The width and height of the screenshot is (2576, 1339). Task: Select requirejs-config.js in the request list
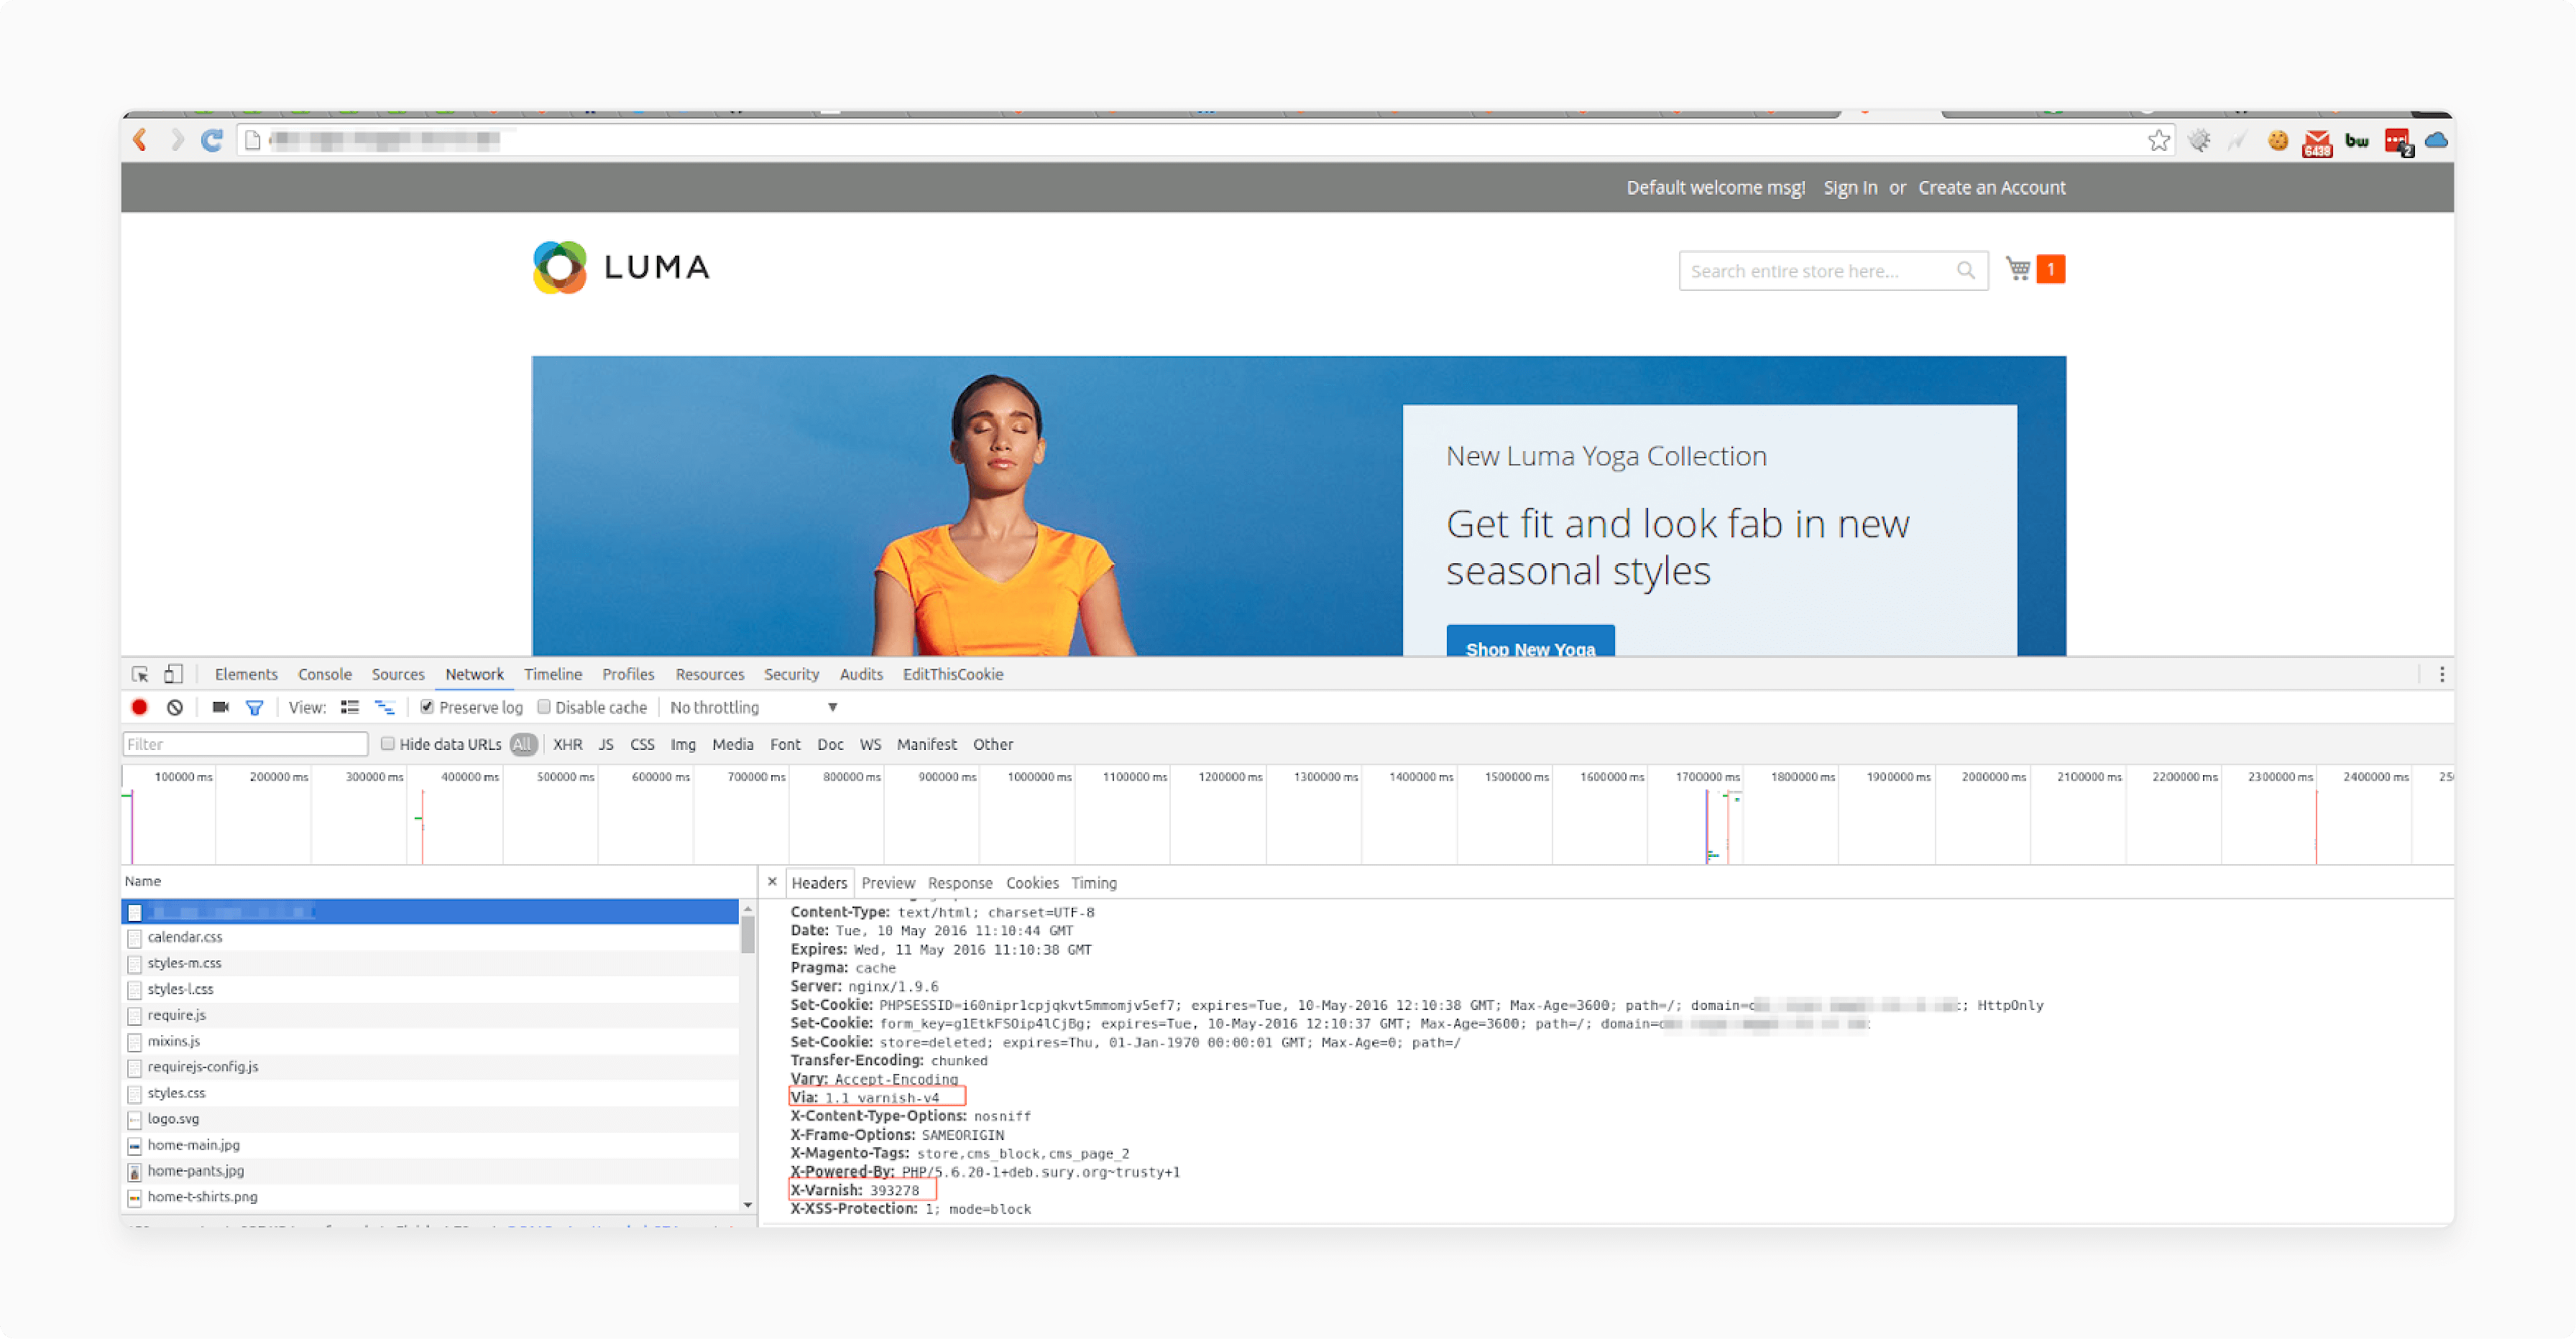430,1067
